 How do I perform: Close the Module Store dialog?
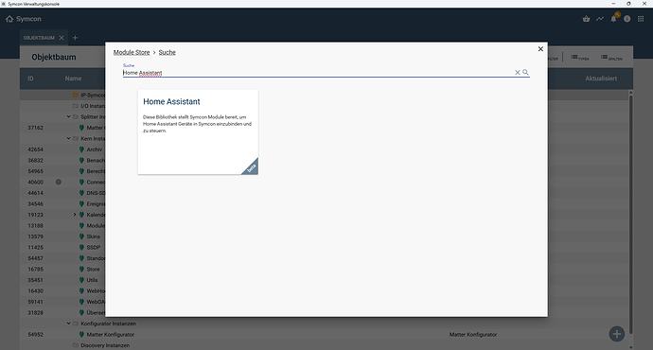pyautogui.click(x=540, y=48)
